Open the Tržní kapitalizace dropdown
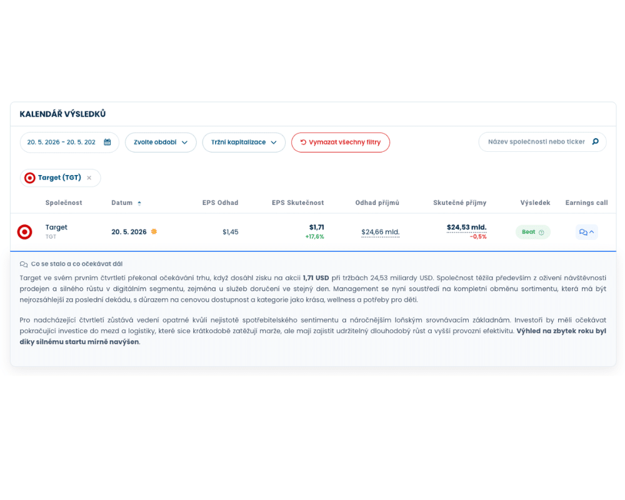The image size is (625, 500). click(x=244, y=142)
